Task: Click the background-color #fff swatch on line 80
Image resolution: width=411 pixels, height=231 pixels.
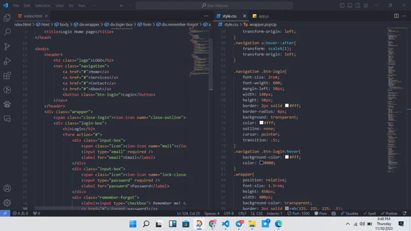Action: coord(286,157)
